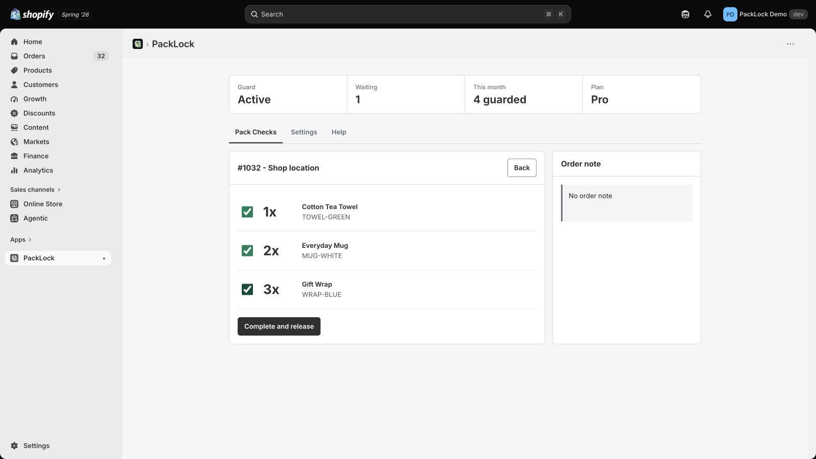Click the Search input field
Image resolution: width=816 pixels, height=459 pixels.
click(408, 14)
